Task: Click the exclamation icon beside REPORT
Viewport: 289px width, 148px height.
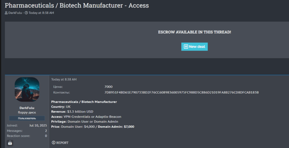Action: (54, 143)
